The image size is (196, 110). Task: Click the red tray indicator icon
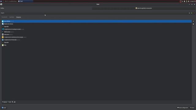[181, 1]
